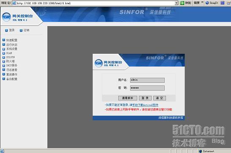Click the 深信服科技版权所有 footer text
Screen dimensions: 231x153
[x=171, y=118]
